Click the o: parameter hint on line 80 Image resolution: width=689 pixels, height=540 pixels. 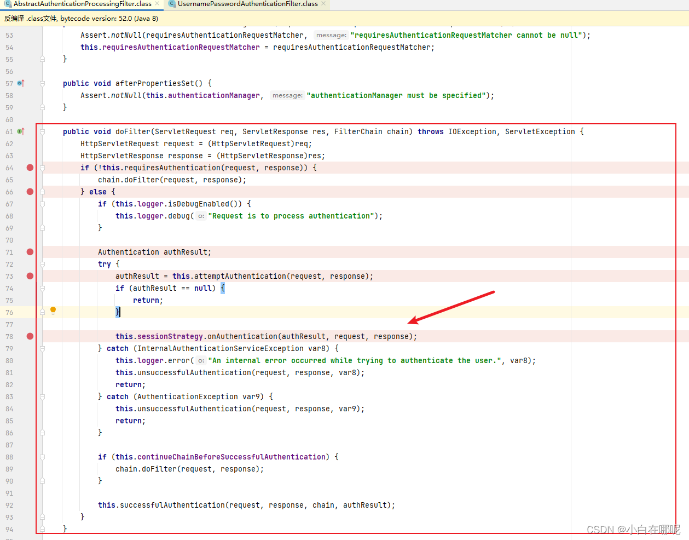pyautogui.click(x=201, y=361)
